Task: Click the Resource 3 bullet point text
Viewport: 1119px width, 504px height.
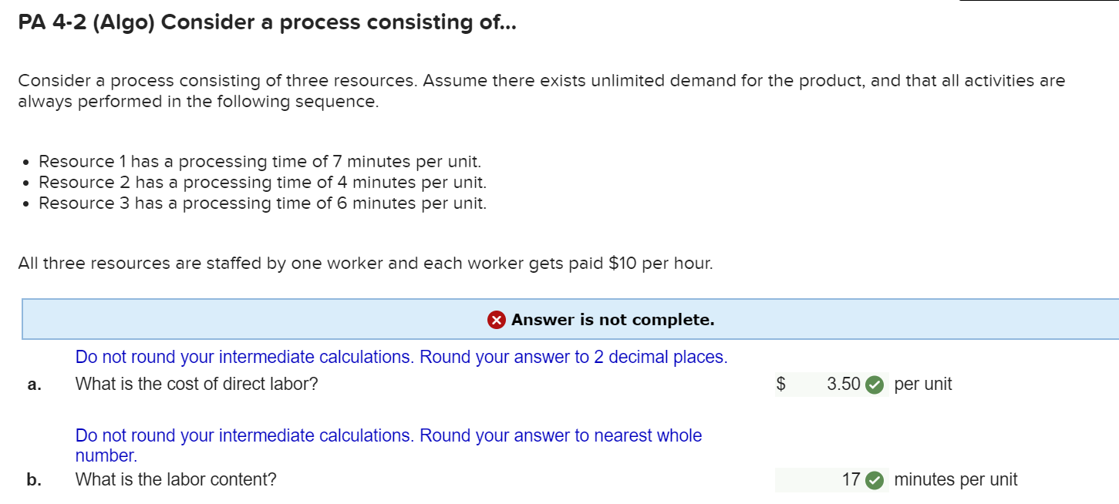Action: click(263, 203)
